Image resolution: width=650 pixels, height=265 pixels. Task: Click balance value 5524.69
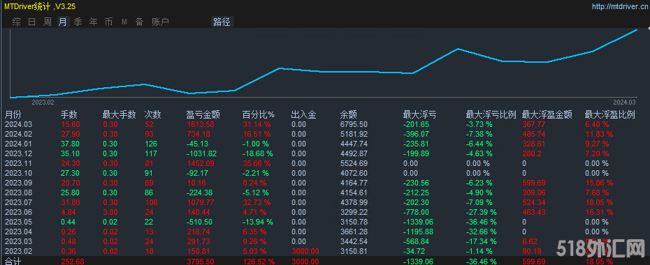coord(354,163)
